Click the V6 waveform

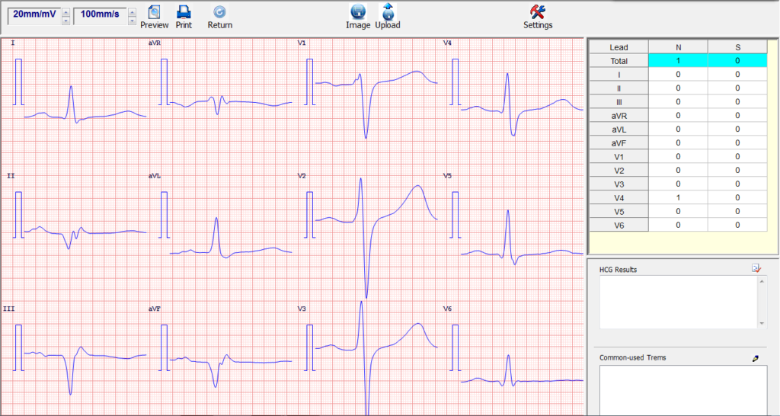(x=522, y=371)
